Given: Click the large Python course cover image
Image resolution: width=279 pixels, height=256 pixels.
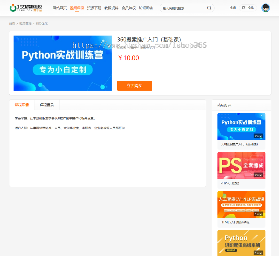Looking at the screenshot, I should (x=63, y=63).
